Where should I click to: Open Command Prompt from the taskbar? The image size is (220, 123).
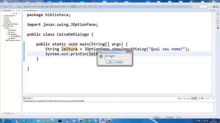(x=60, y=121)
